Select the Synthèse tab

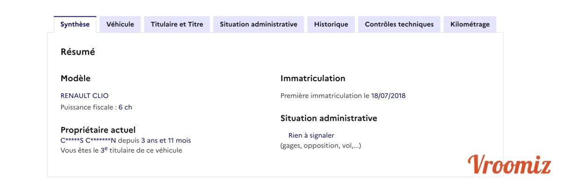(75, 24)
